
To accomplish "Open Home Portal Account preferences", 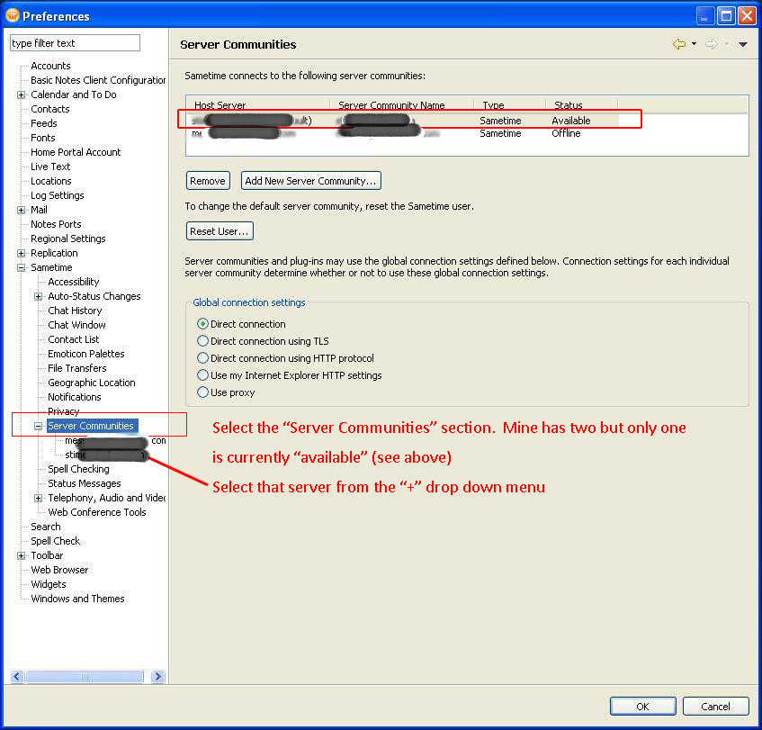I will click(76, 152).
